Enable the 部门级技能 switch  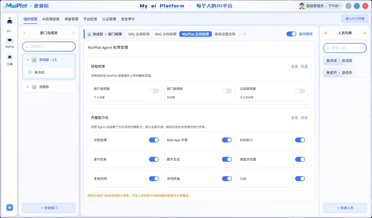tap(227, 91)
